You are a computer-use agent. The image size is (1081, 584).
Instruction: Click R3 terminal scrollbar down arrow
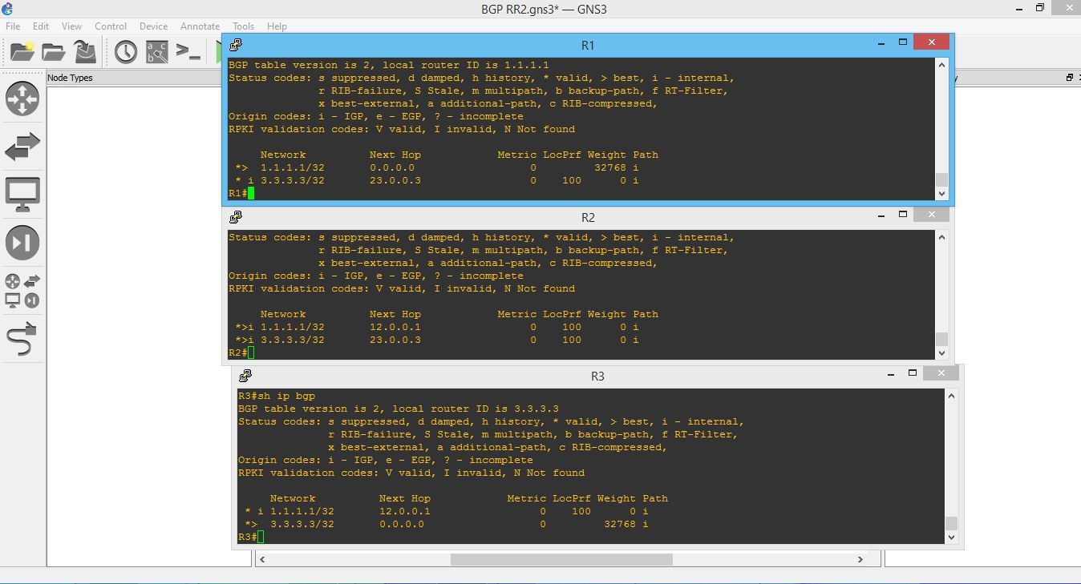click(952, 537)
